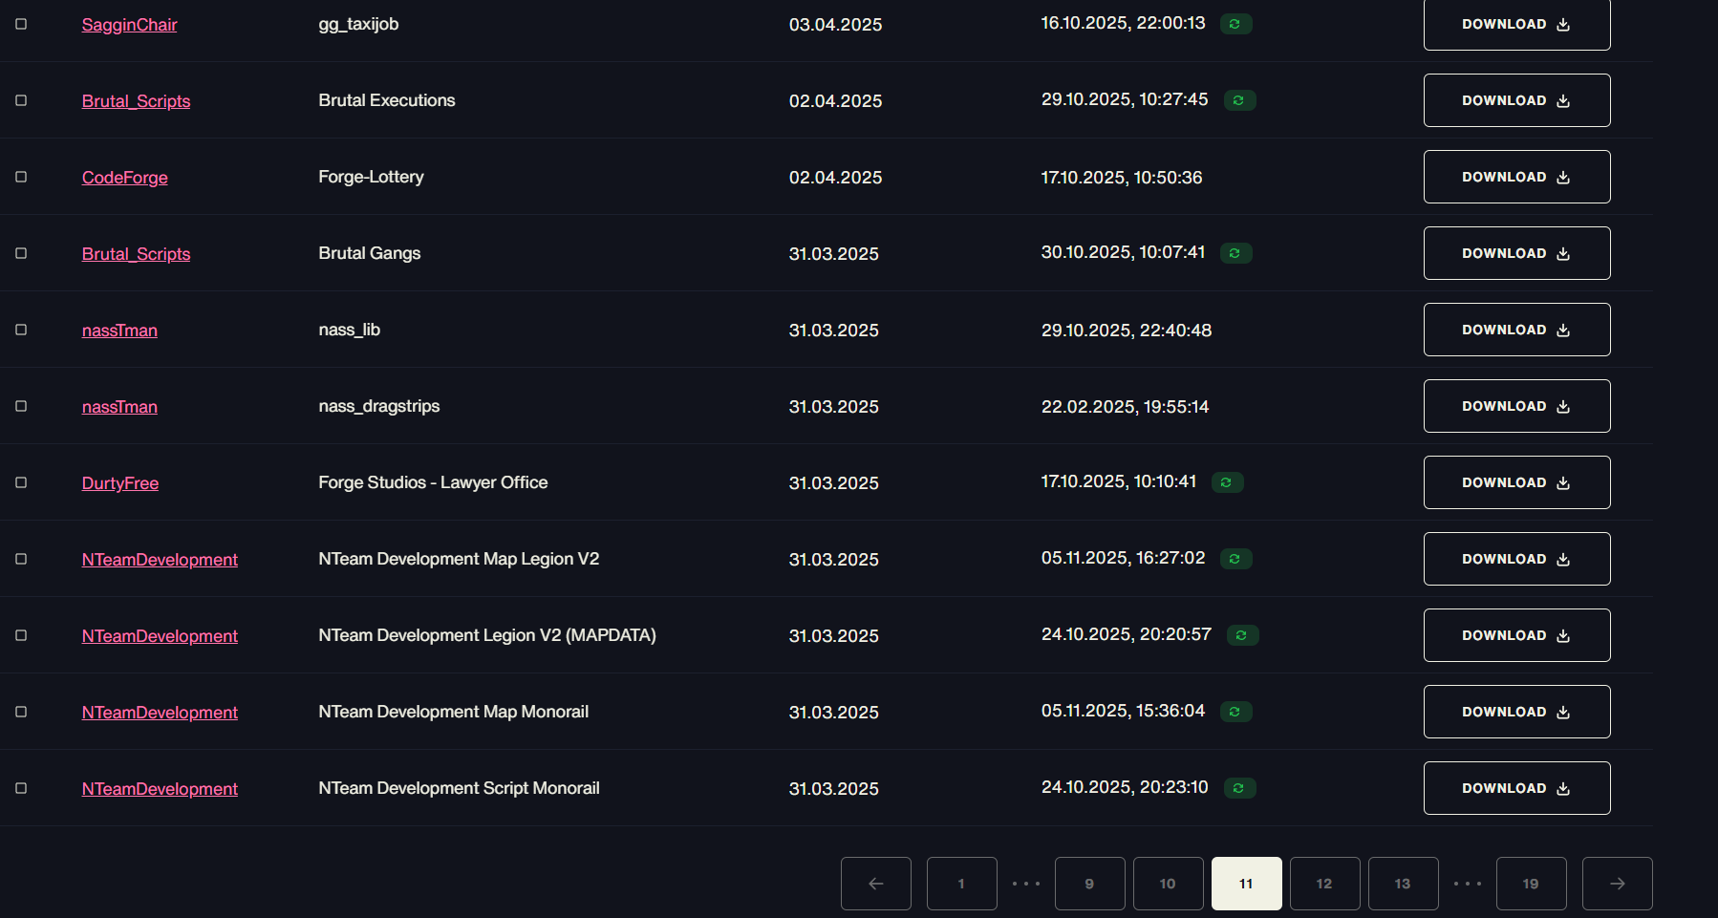Go to page 12
Viewport: 1718px width, 918px height.
pos(1325,884)
